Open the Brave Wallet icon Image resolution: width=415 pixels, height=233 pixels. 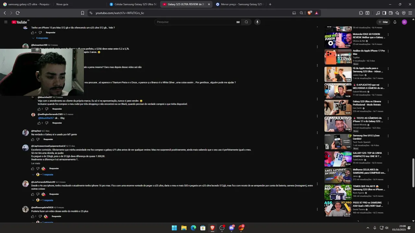coord(391,13)
